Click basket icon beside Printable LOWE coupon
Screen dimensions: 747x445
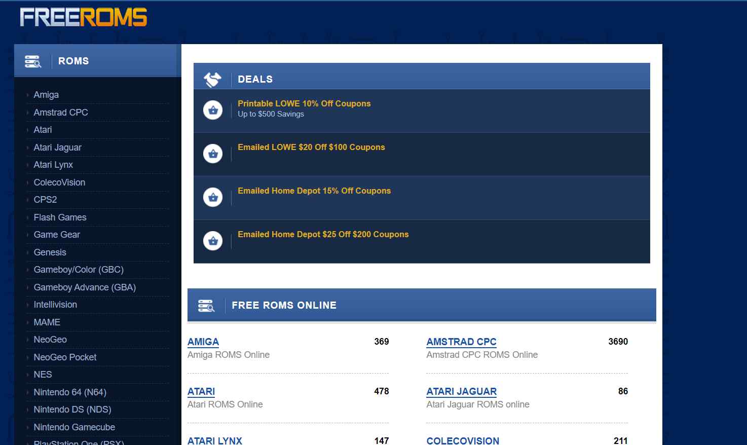pos(213,110)
